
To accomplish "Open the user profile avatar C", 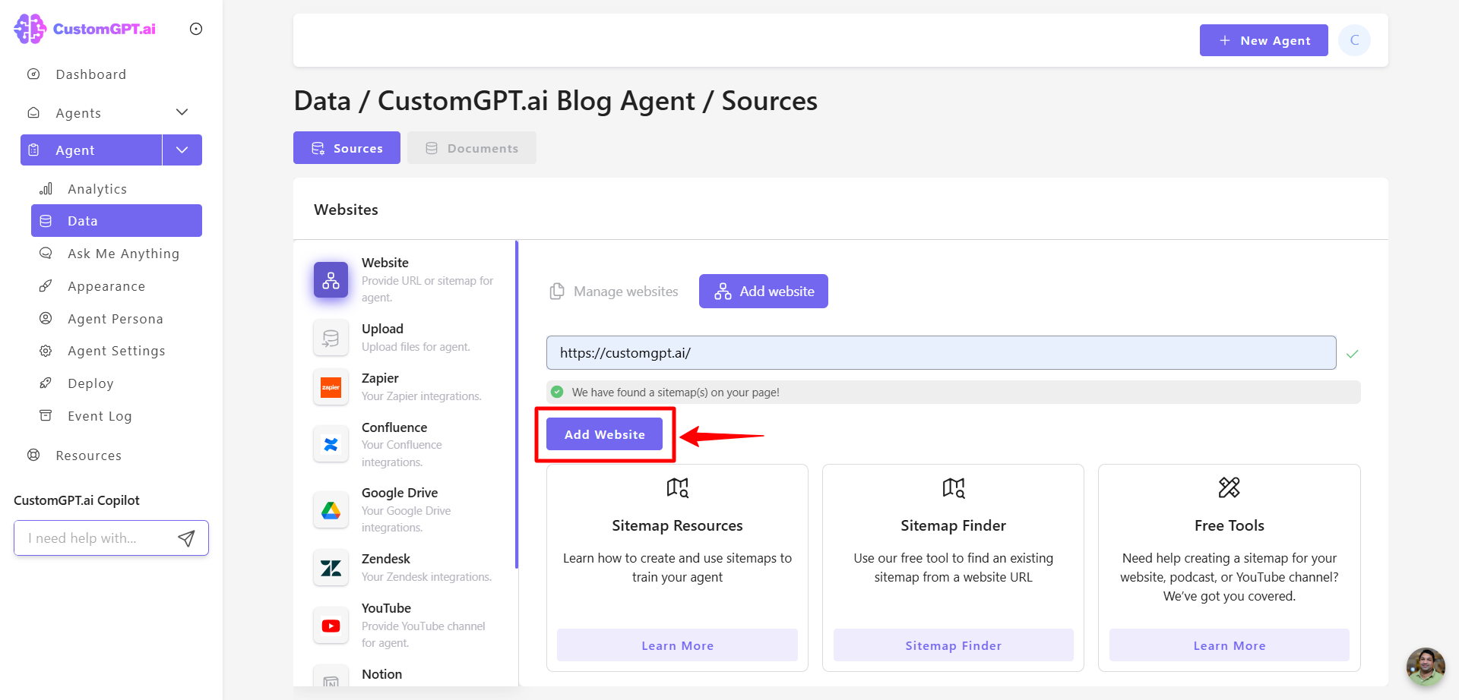I will pyautogui.click(x=1355, y=40).
